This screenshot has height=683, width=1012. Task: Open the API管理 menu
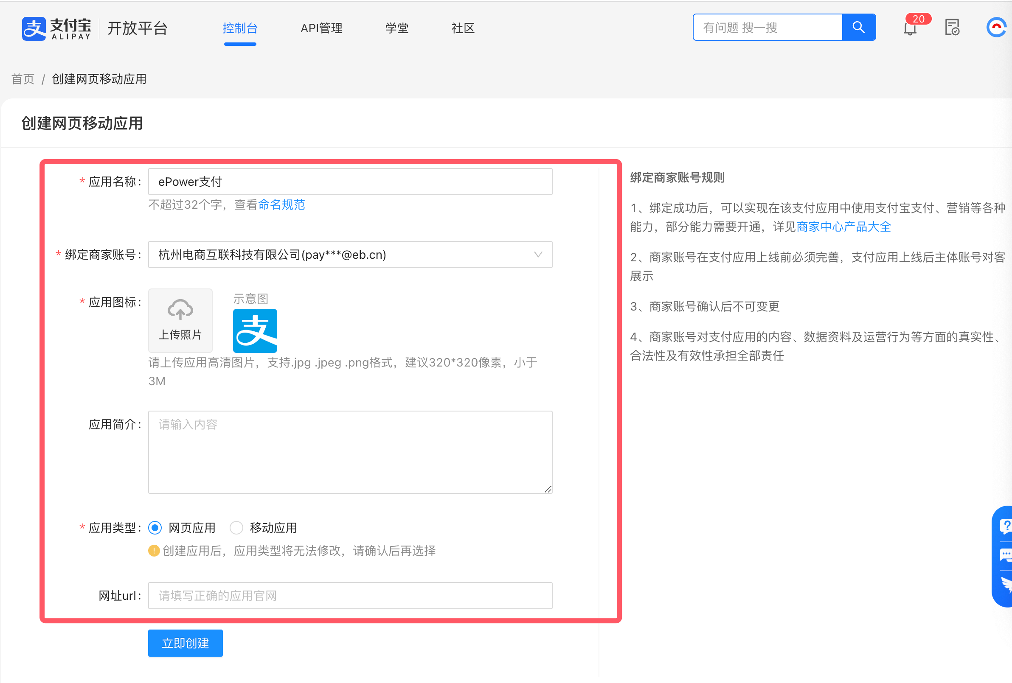[x=321, y=28]
